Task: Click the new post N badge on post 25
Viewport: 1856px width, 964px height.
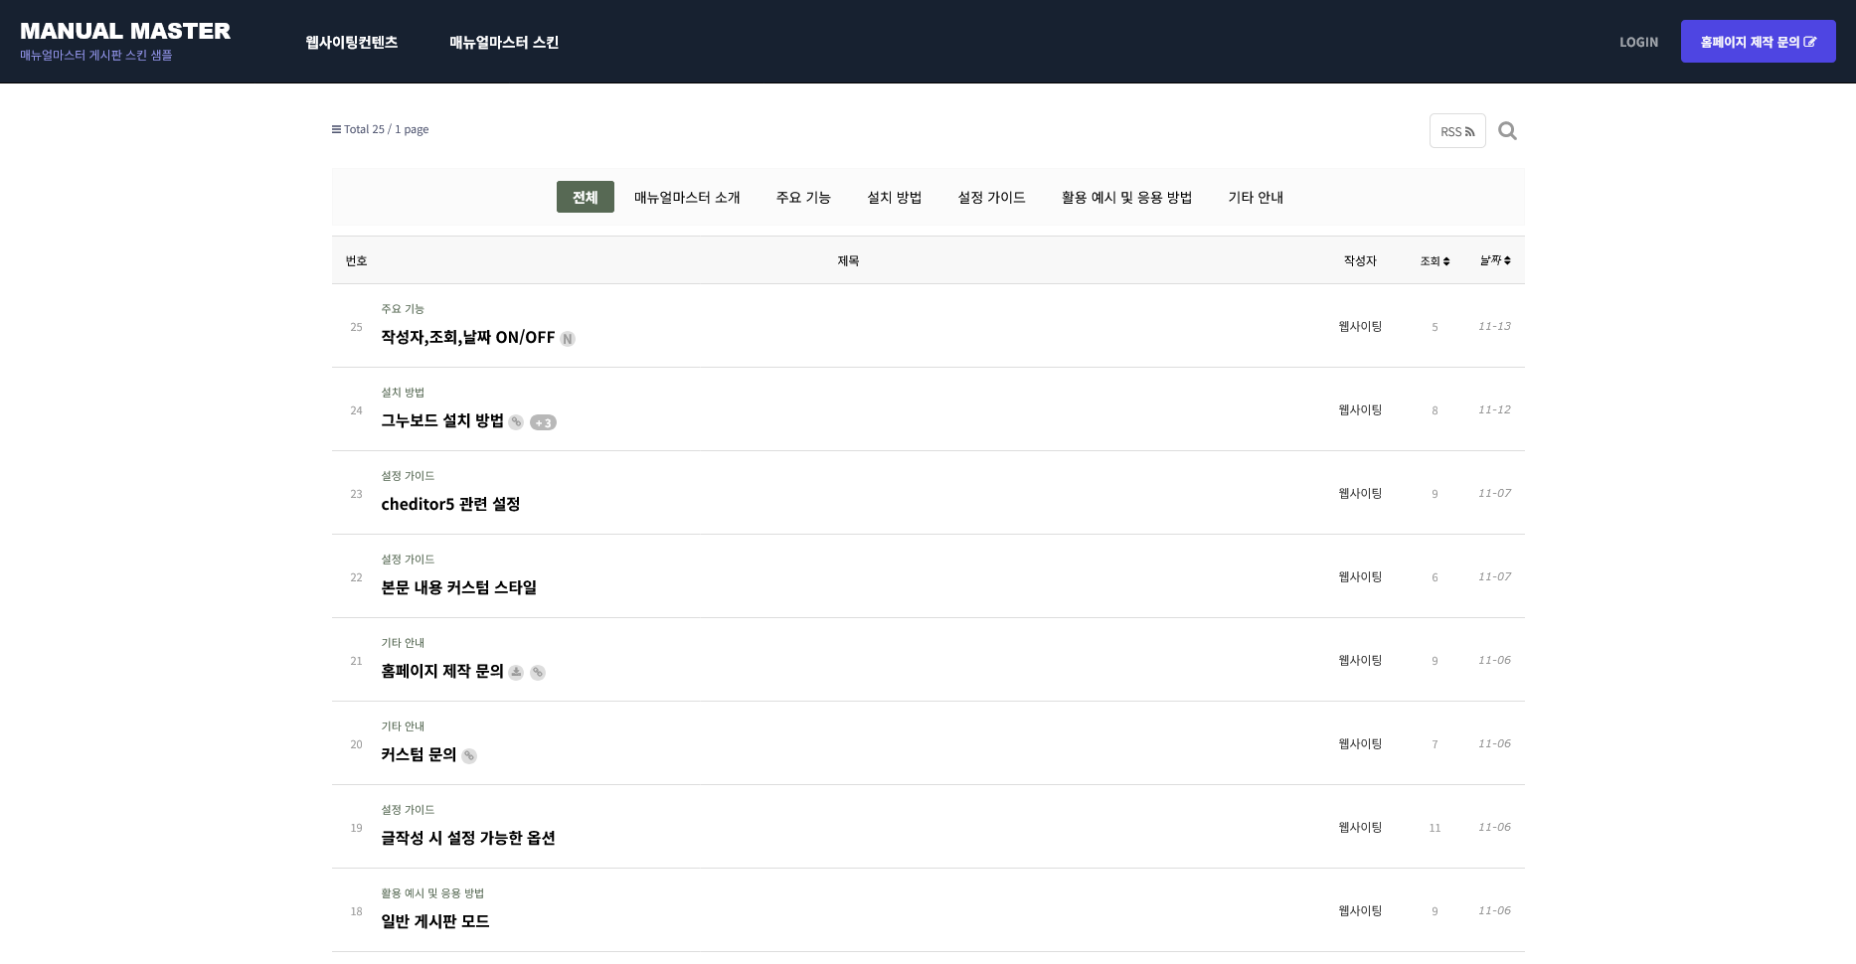Action: (568, 339)
